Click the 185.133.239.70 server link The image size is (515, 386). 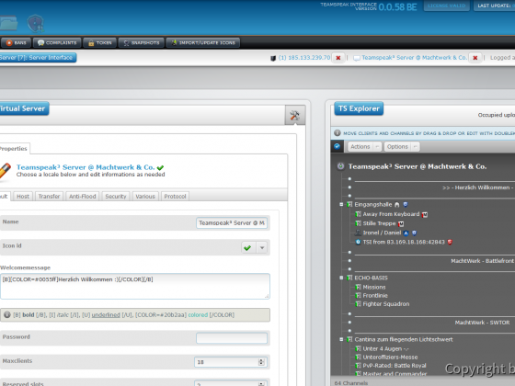(304, 58)
